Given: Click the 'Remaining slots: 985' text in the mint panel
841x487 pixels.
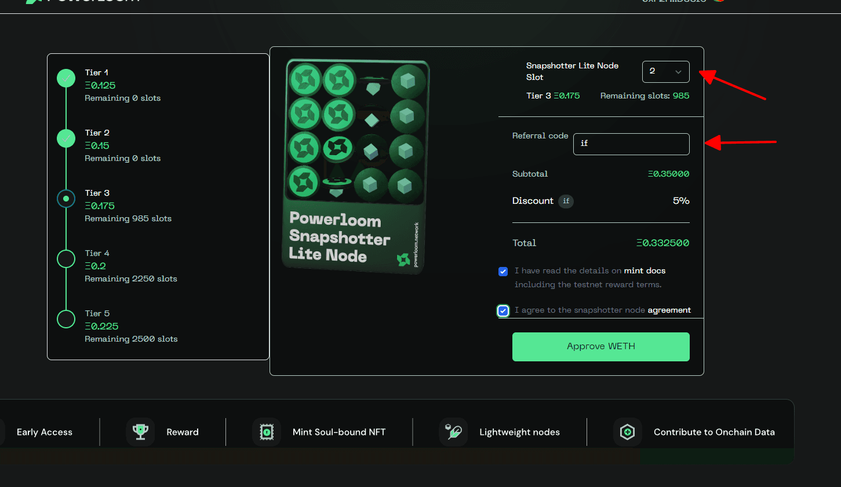Looking at the screenshot, I should (645, 96).
